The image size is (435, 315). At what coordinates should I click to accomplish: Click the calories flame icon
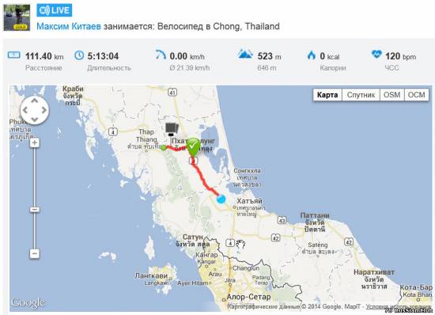tap(312, 55)
